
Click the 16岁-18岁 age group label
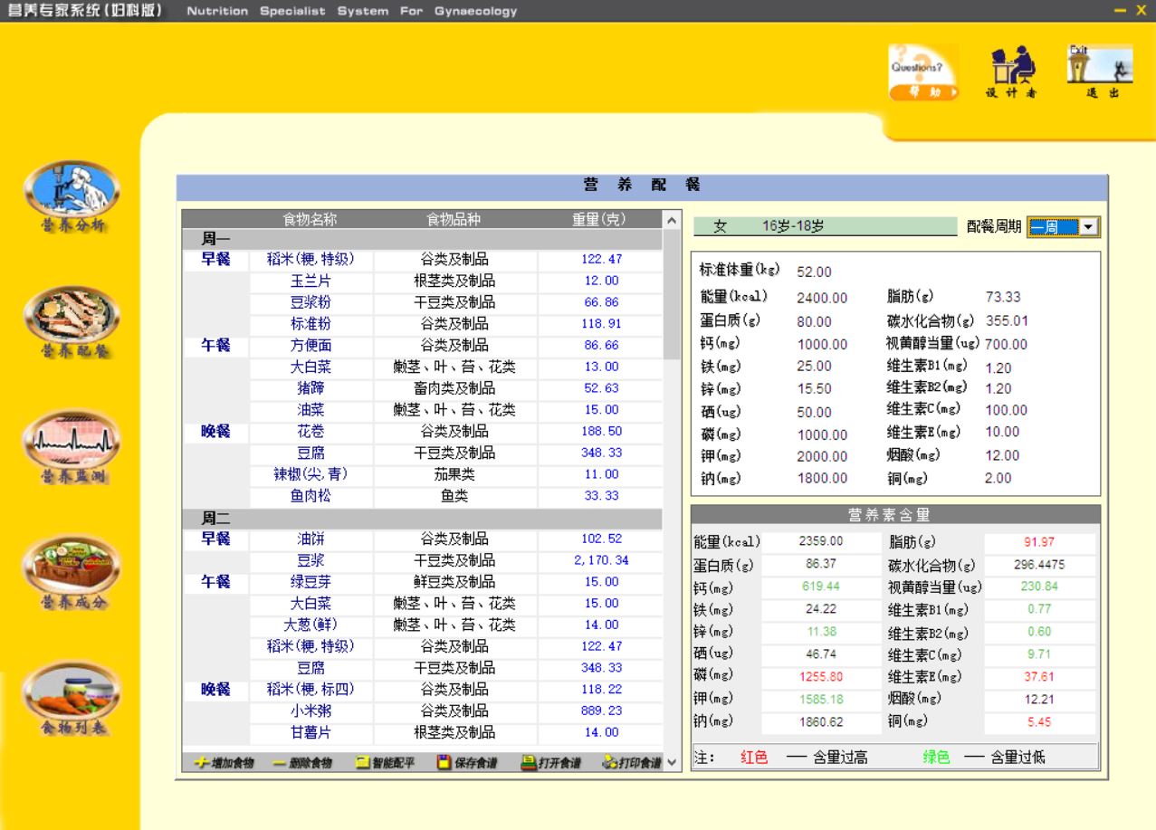pos(793,227)
